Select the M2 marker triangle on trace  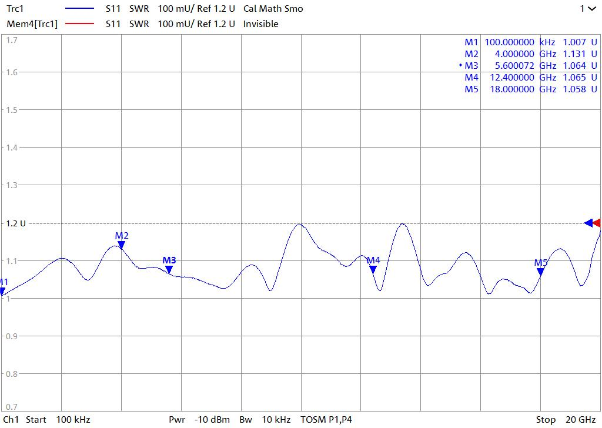click(x=121, y=245)
